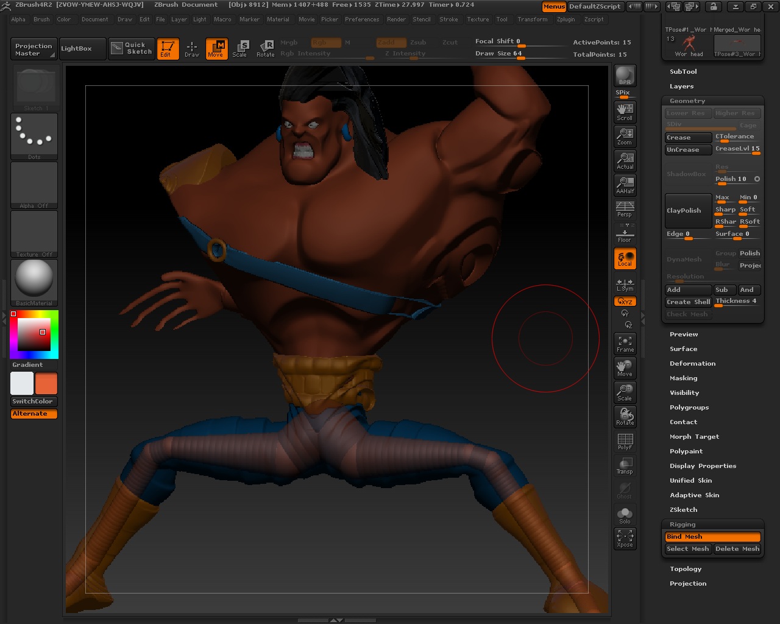Image resolution: width=780 pixels, height=624 pixels.
Task: Expand the SubTool palette section
Action: tap(683, 71)
